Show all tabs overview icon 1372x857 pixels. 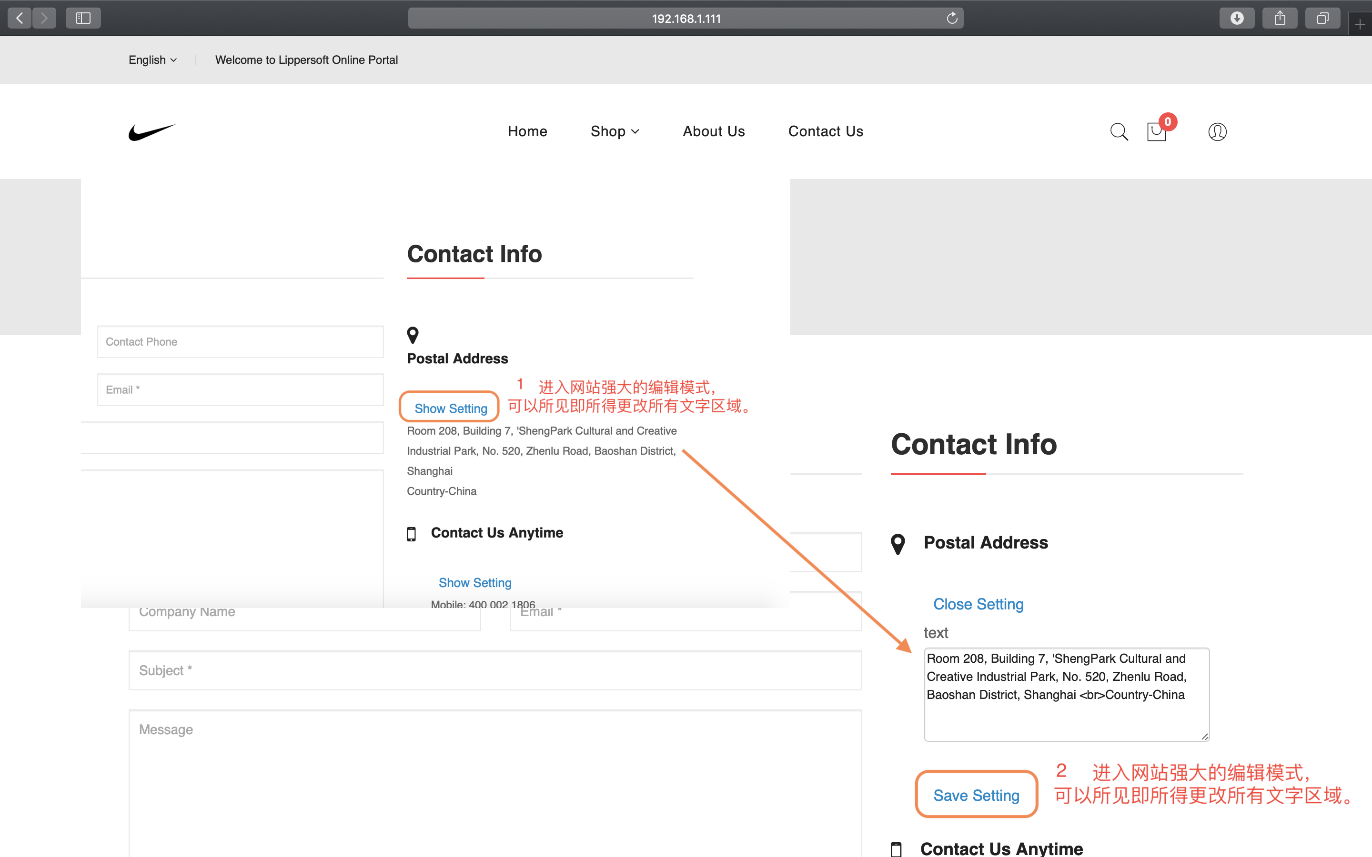pos(1322,18)
